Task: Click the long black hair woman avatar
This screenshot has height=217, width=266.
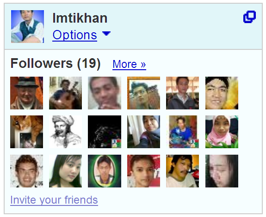Action: (66, 171)
